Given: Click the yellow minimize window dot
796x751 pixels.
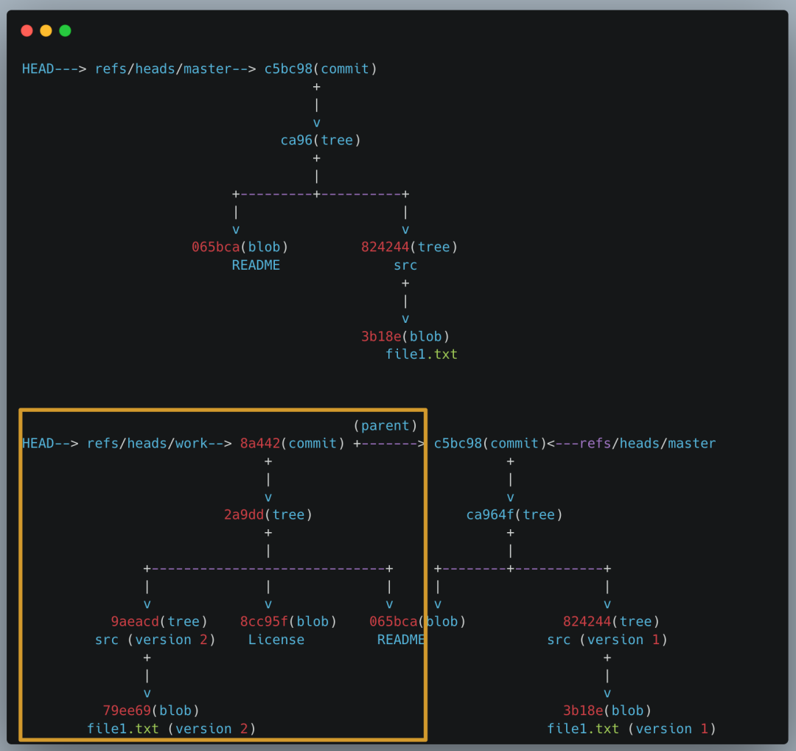Looking at the screenshot, I should tap(46, 31).
